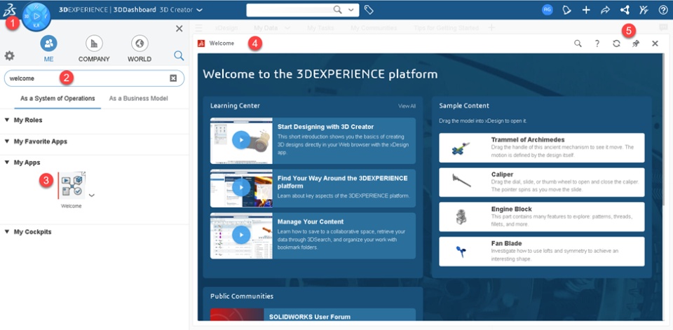Open Welcome app chevron menu
Screen dimensions: 673x330
click(x=91, y=195)
